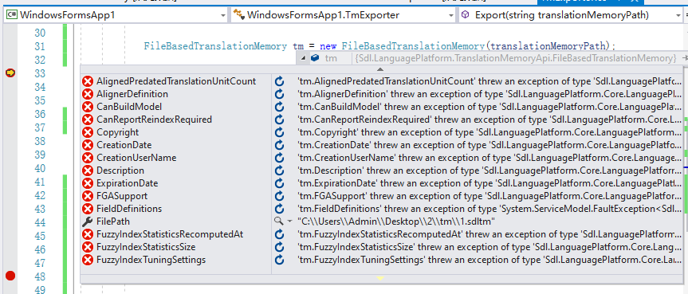Select the FuzzyIndexStatisticsRecomputedAt property name
688x294 pixels.
coord(170,234)
